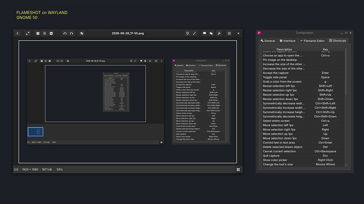Select 'Select entire screen' description
Viewport: 364px width, 204px height.
pyautogui.click(x=276, y=121)
